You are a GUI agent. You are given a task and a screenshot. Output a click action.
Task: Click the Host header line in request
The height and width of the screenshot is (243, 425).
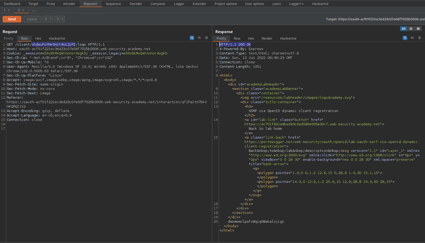(79, 49)
